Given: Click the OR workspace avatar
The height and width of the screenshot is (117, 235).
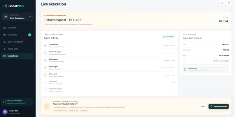Looking at the screenshot, I should point(6,17).
